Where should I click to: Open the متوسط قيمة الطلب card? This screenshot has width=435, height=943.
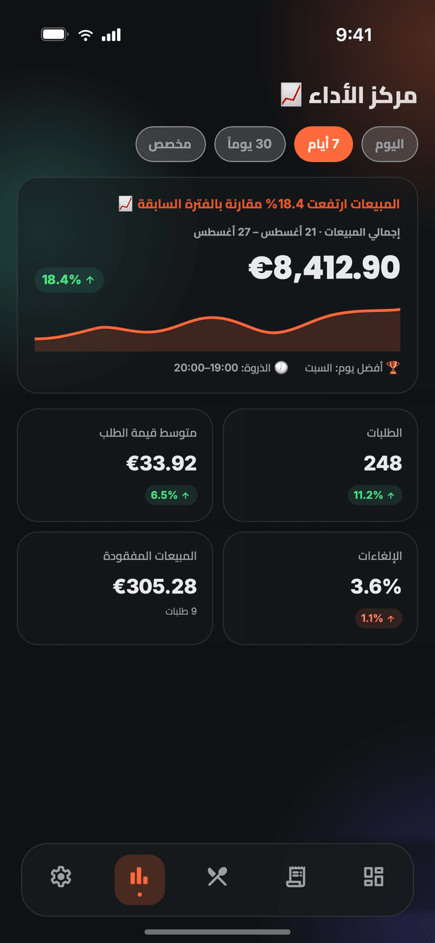click(115, 465)
